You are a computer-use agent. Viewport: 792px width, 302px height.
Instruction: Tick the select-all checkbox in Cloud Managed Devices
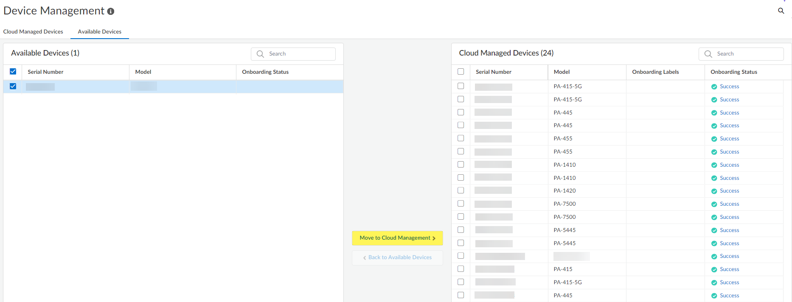click(x=461, y=72)
